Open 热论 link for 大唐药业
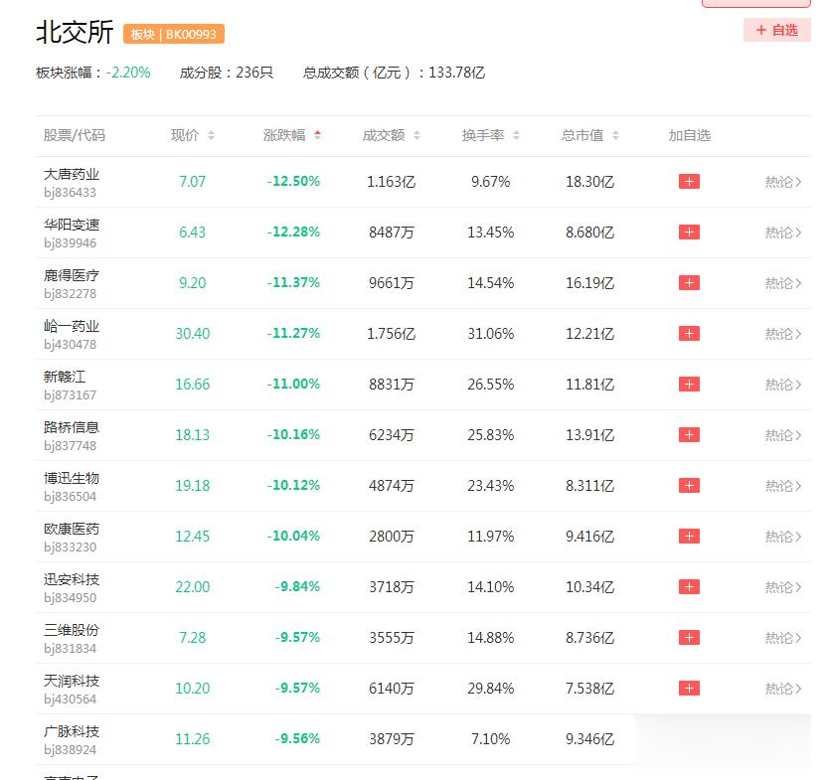Viewport: 830px width, 780px height. point(783,182)
